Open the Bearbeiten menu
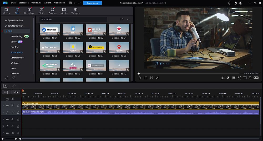The image size is (263, 141). 24,3
